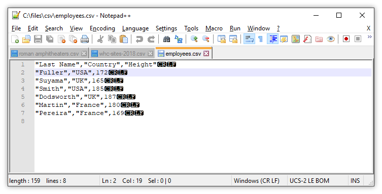Open the user defined language icon
The width and height of the screenshot is (382, 194).
[x=284, y=39]
